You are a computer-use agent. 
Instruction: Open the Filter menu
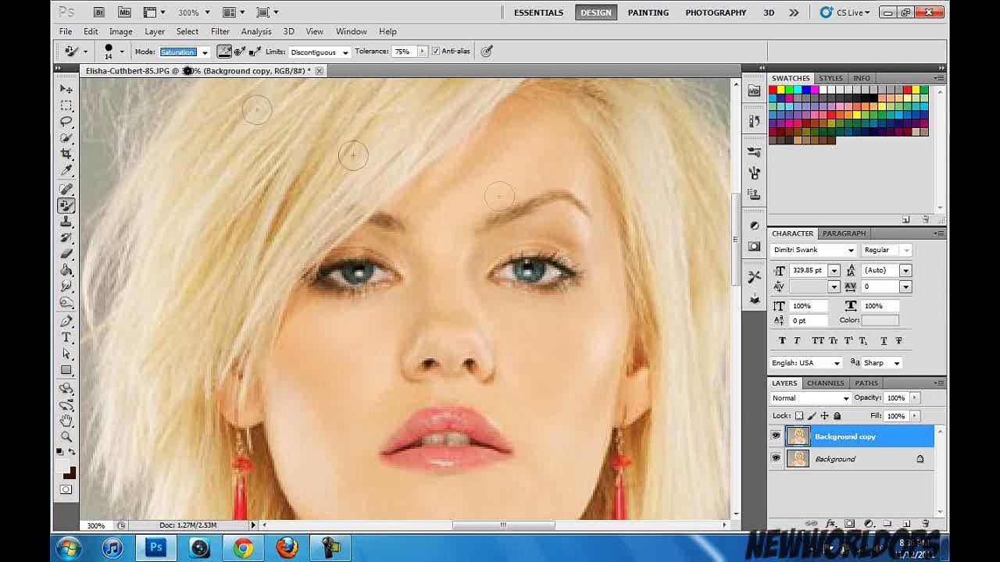click(x=220, y=31)
